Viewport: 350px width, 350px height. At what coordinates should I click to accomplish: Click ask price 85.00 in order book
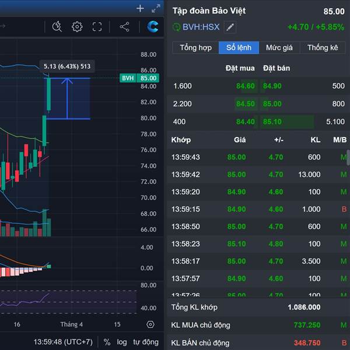[272, 104]
